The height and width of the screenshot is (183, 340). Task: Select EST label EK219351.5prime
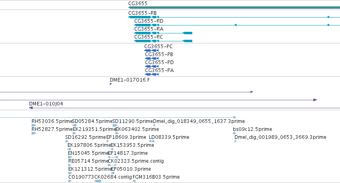click(94, 129)
